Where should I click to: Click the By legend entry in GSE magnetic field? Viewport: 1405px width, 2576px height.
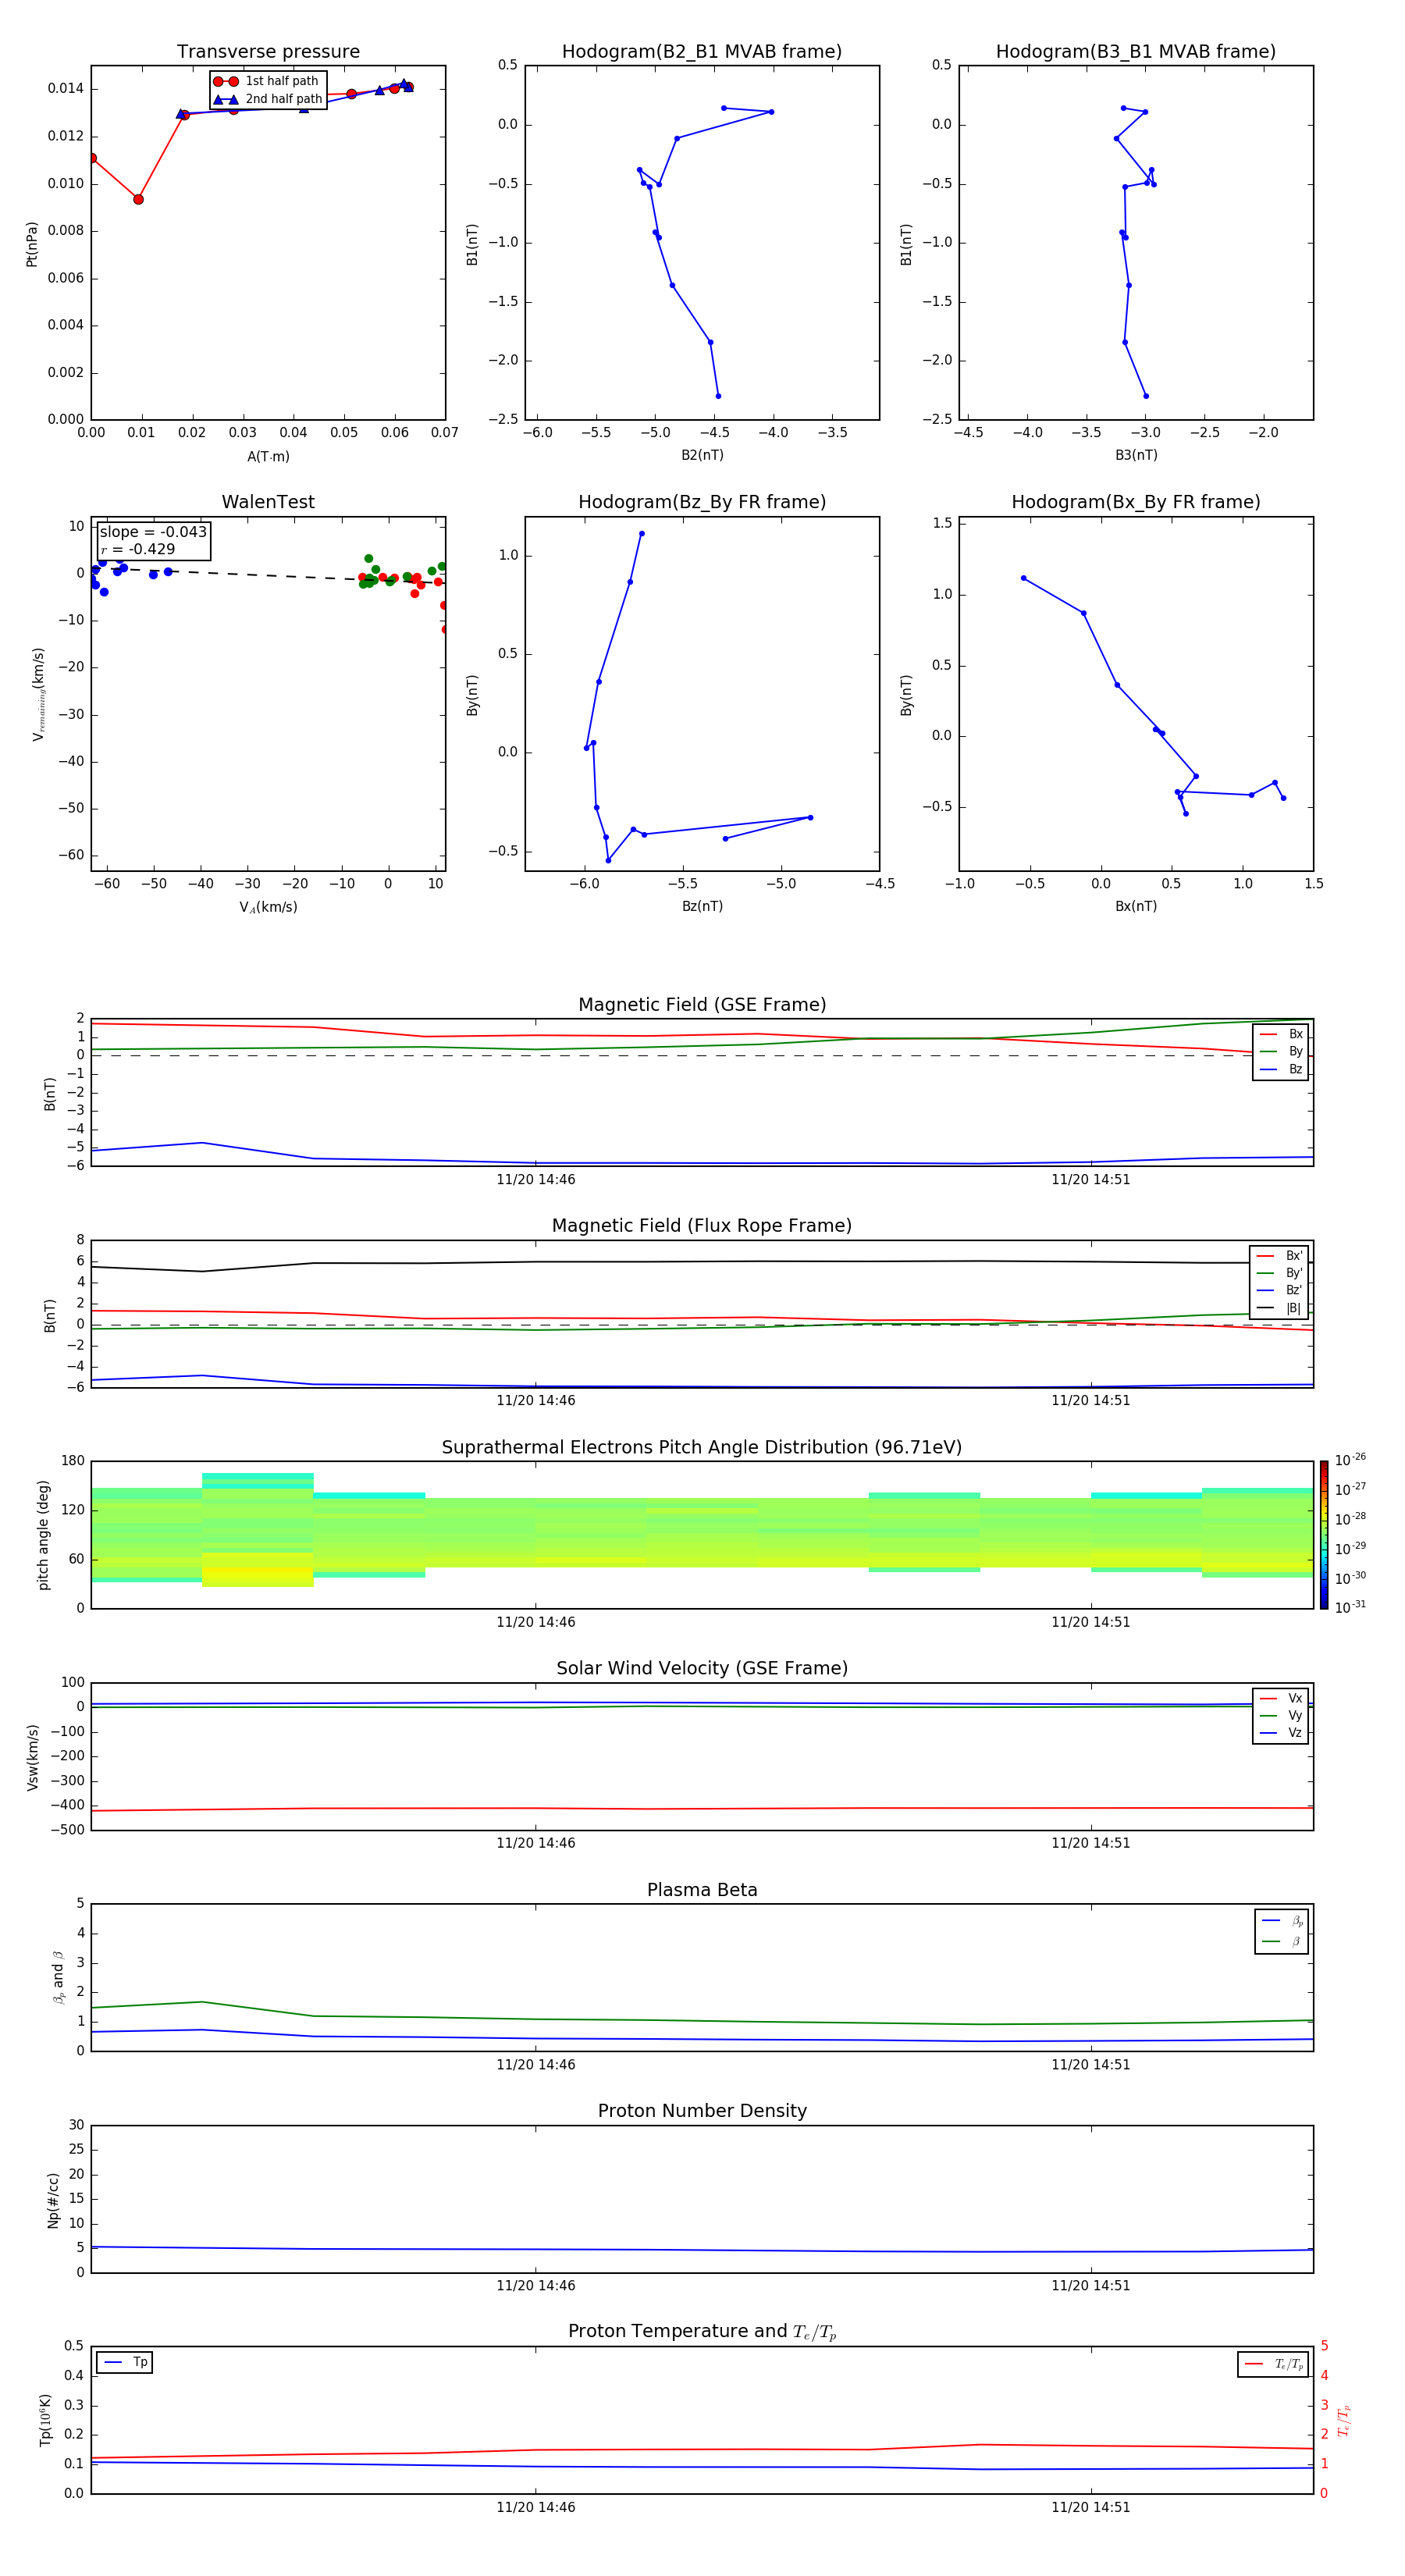click(x=1281, y=1052)
